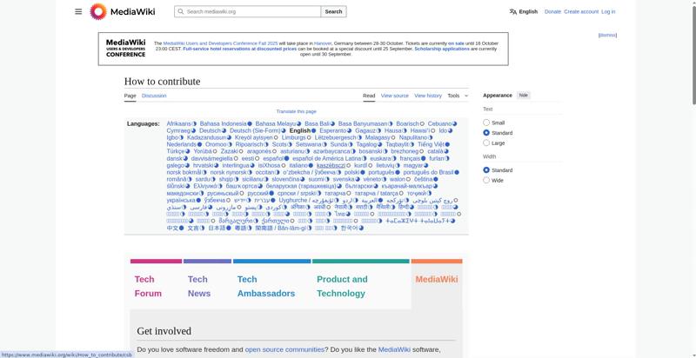The width and height of the screenshot is (696, 358).
Task: Focus the Search mediawiki.org input field
Action: coord(252,11)
